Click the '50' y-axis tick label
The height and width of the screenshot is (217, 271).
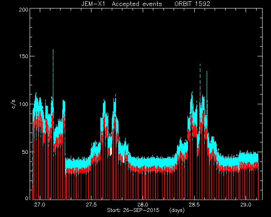click(25, 152)
